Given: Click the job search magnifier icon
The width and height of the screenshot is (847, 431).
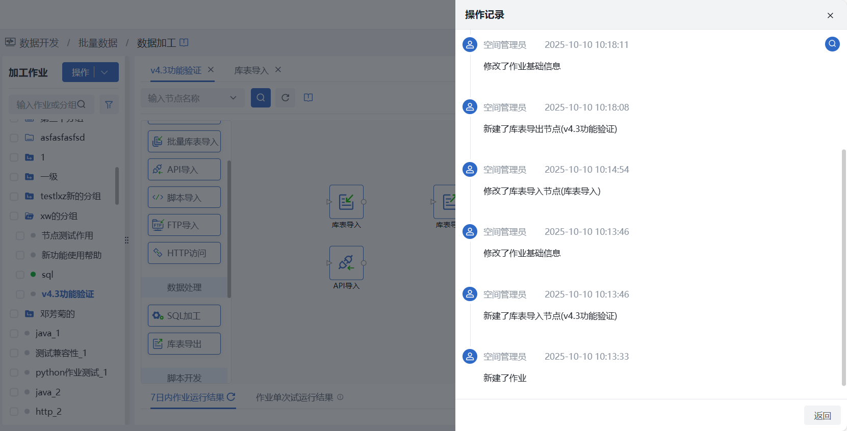Looking at the screenshot, I should [81, 104].
